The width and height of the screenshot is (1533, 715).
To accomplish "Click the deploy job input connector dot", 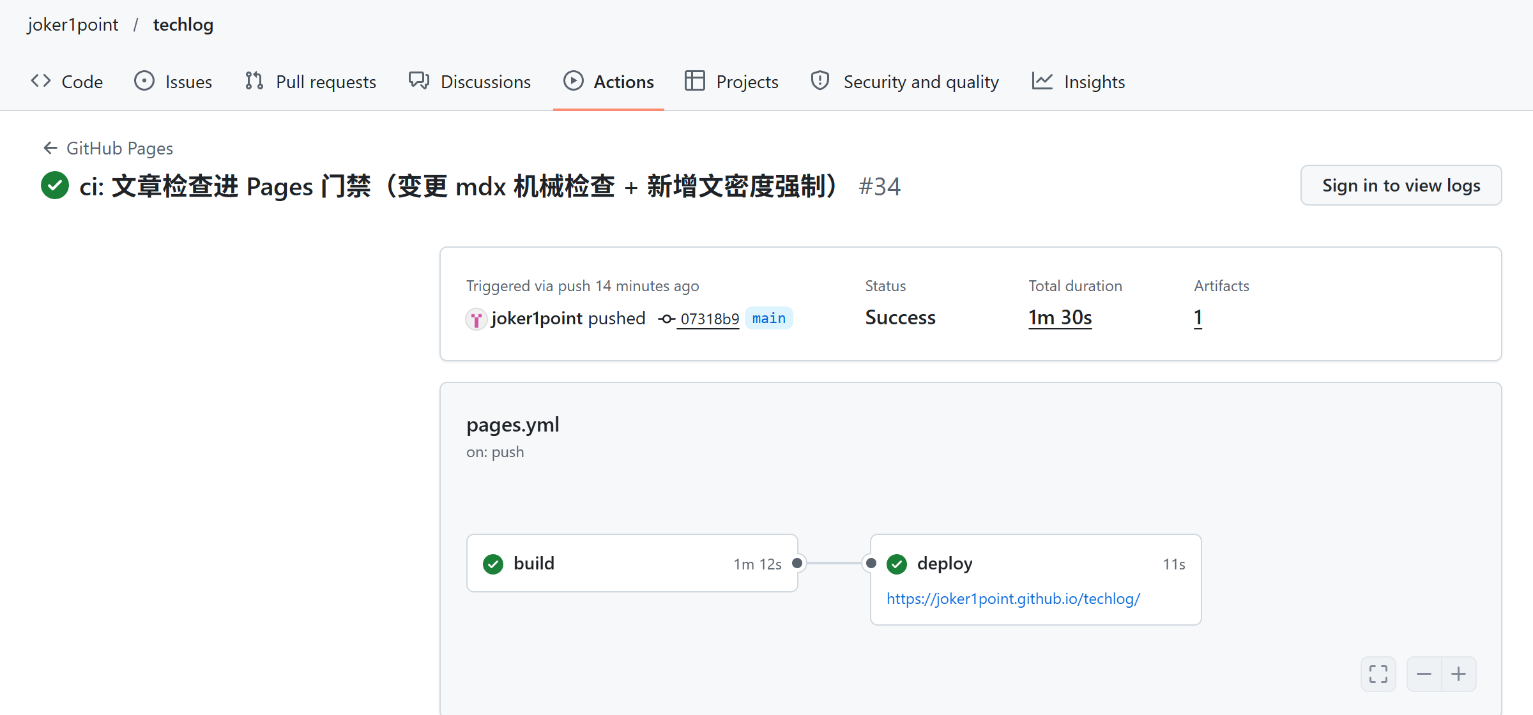I will point(871,563).
